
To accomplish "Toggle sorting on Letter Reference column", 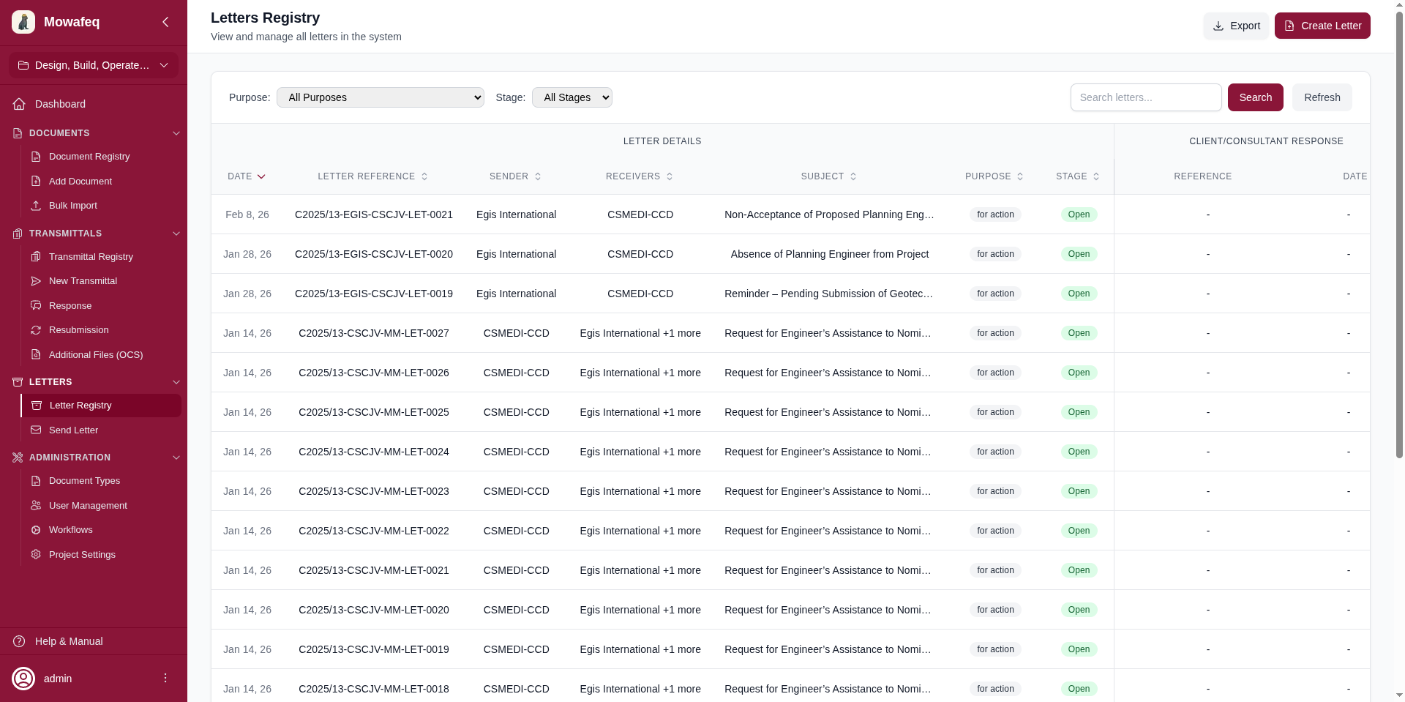I will (x=372, y=176).
